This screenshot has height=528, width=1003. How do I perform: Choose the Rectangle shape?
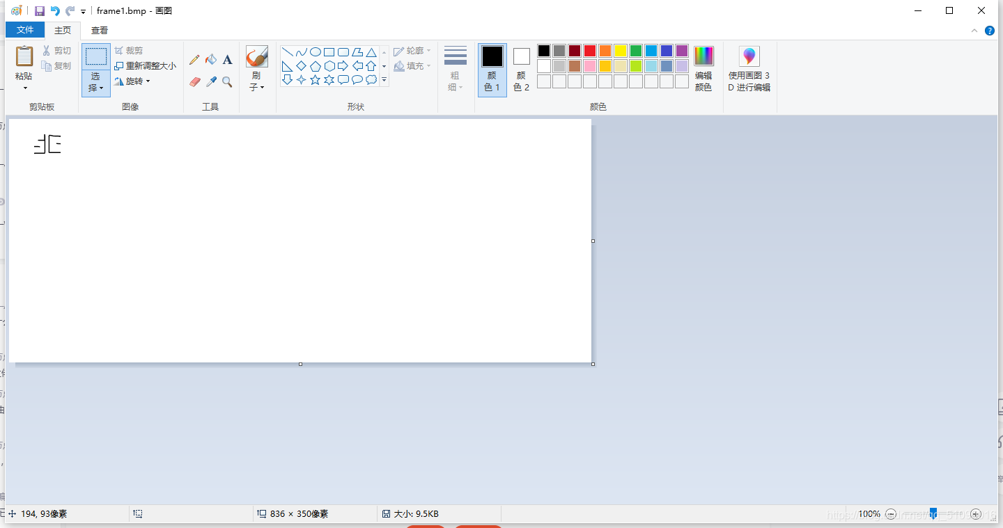click(329, 52)
